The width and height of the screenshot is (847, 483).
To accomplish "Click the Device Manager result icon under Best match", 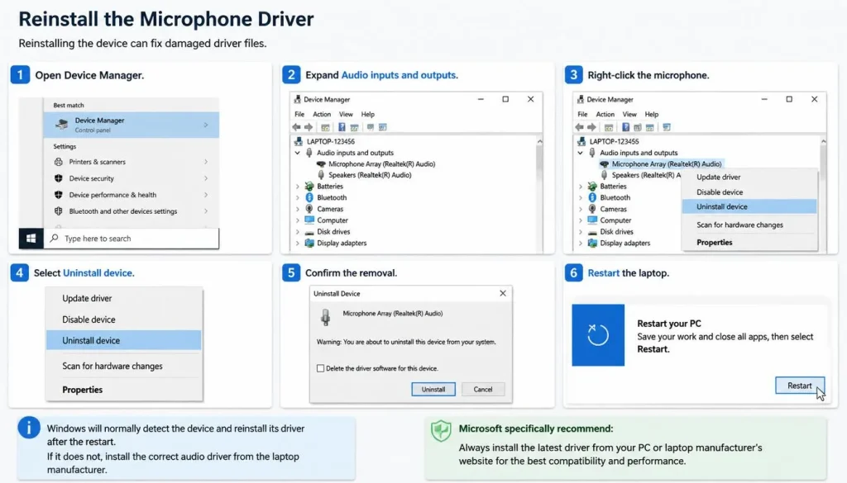I will 62,125.
